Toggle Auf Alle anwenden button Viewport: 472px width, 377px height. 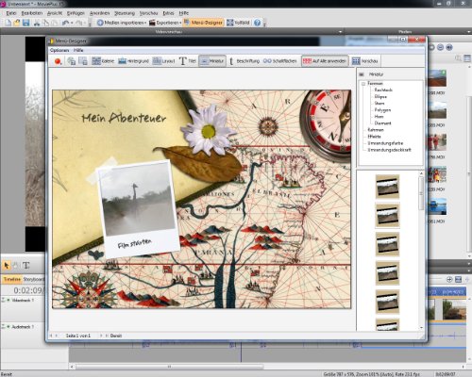click(325, 61)
